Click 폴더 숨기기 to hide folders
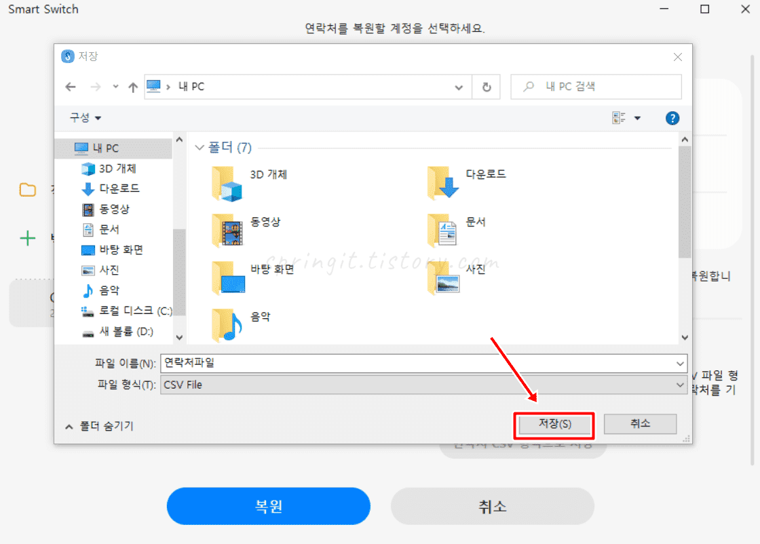 (99, 426)
